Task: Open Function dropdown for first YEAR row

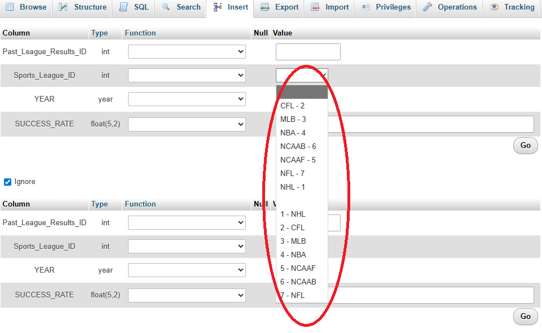Action: [x=187, y=99]
